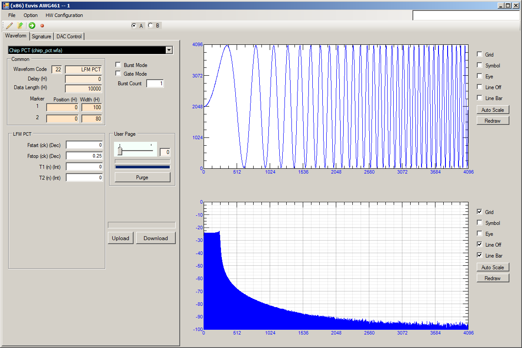The height and width of the screenshot is (348, 522).
Task: Switch to the DAC Control tab
Action: point(69,37)
